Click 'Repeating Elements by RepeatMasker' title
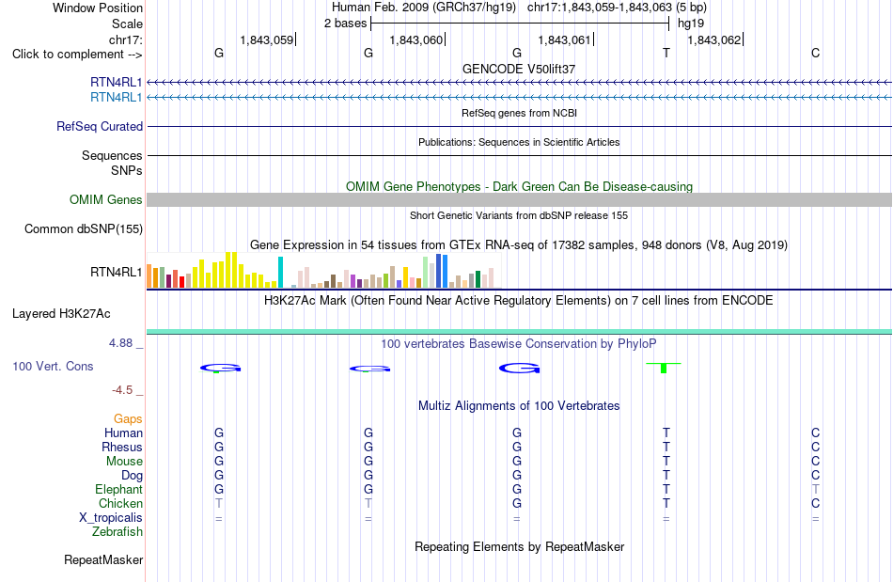The width and height of the screenshot is (893, 582). click(x=520, y=546)
